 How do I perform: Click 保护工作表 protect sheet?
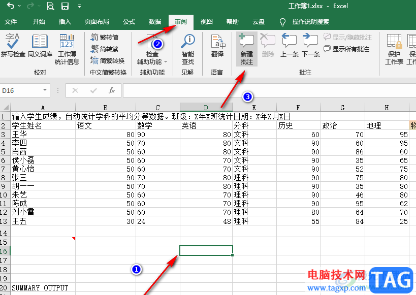394,49
